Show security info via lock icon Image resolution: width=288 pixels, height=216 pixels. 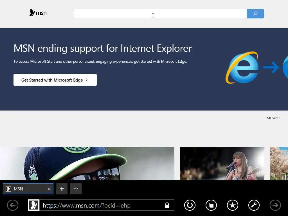[167, 205]
